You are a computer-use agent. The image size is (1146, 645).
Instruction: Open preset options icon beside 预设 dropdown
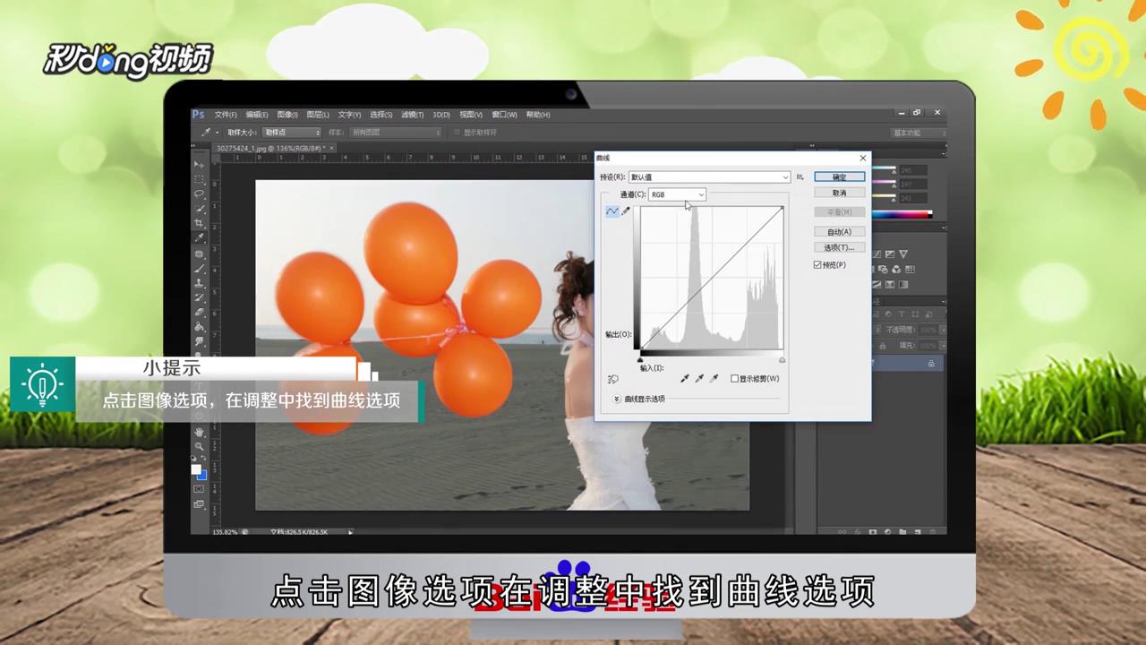coord(800,177)
